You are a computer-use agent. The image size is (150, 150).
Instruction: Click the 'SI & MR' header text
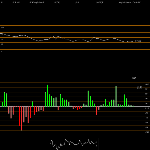[16, 2]
